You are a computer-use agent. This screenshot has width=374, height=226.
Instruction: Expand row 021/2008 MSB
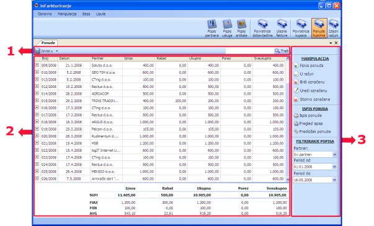tap(37, 143)
